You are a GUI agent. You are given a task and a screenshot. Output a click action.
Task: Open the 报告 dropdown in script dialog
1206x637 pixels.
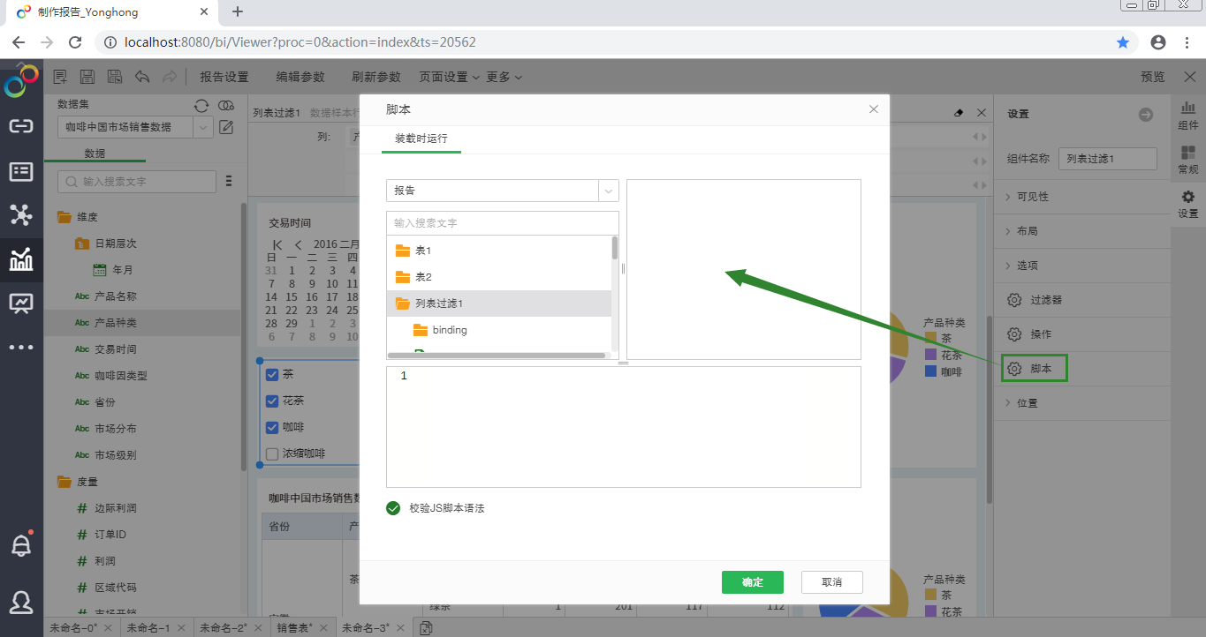[502, 191]
